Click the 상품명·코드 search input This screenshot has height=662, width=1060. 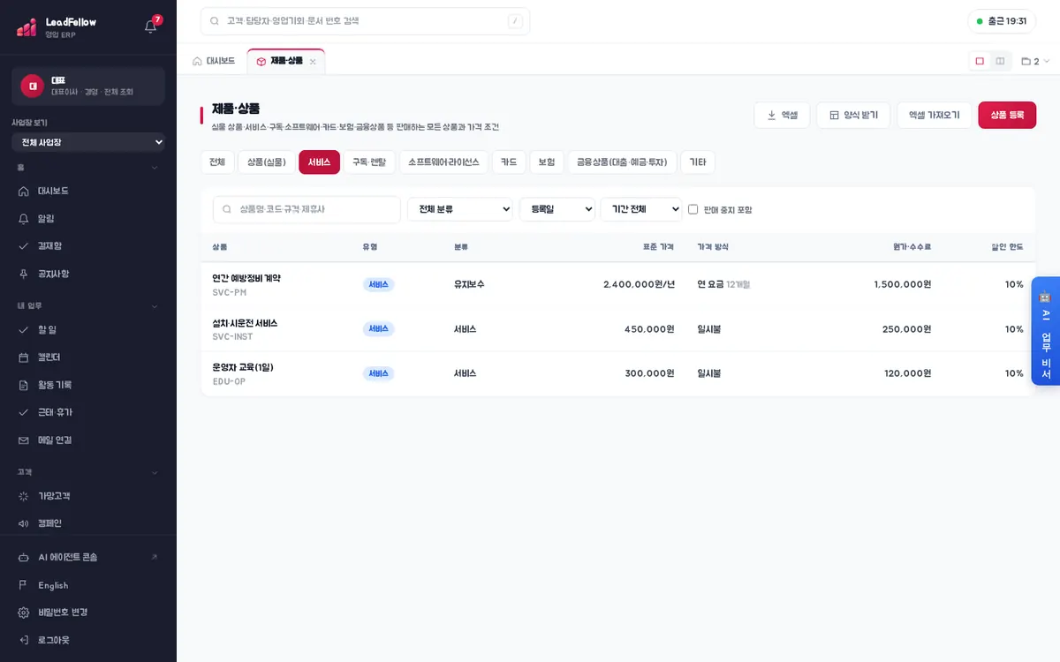(x=307, y=209)
